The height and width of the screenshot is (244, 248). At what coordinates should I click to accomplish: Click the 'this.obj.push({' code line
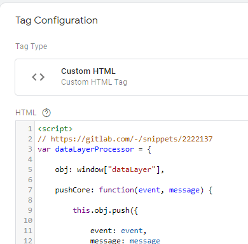coord(106,210)
